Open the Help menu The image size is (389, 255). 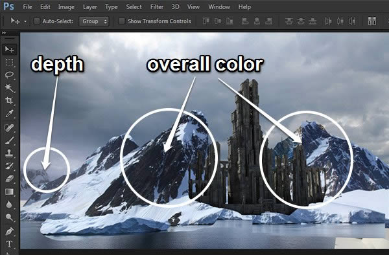tap(244, 7)
